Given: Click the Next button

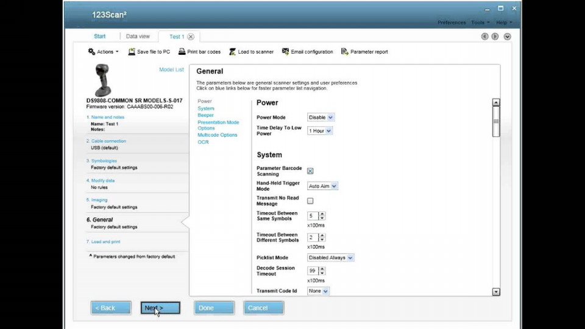Looking at the screenshot, I should [160, 308].
